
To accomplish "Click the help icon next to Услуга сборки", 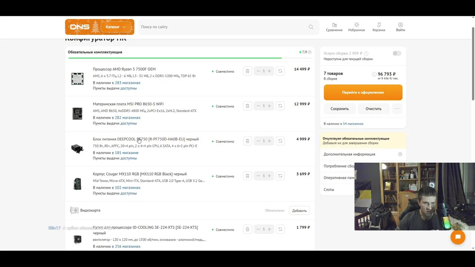I will [366, 53].
